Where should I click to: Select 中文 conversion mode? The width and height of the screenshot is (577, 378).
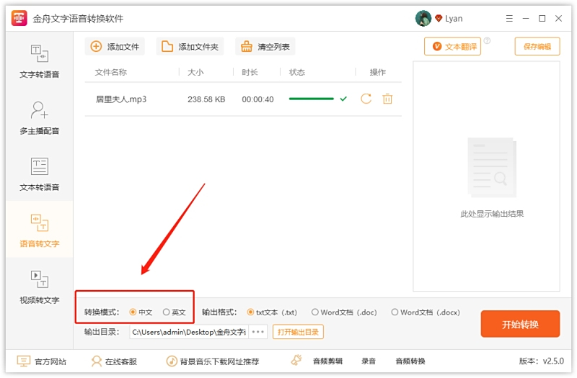click(x=133, y=312)
